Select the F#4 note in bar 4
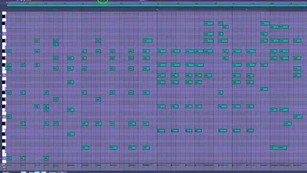Viewport: 307px width, 173px height. coord(265,24)
